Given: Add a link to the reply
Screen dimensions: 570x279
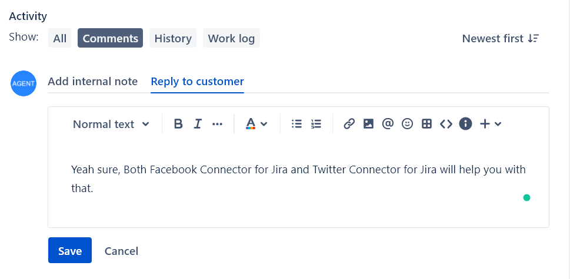Looking at the screenshot, I should click(x=349, y=124).
